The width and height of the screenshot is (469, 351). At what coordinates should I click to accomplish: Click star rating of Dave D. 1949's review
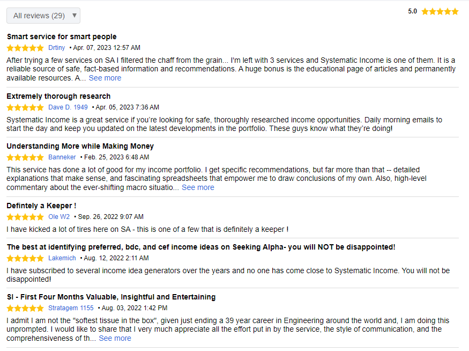[25, 107]
